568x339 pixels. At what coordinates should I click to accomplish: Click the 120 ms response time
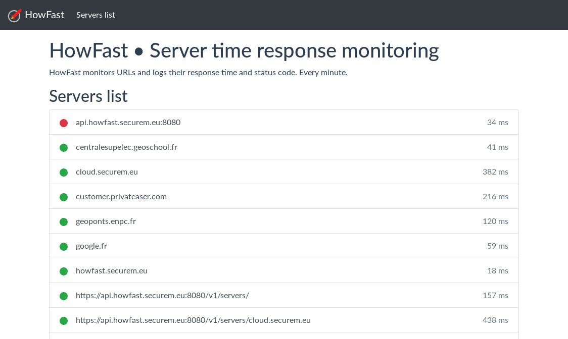(x=495, y=221)
